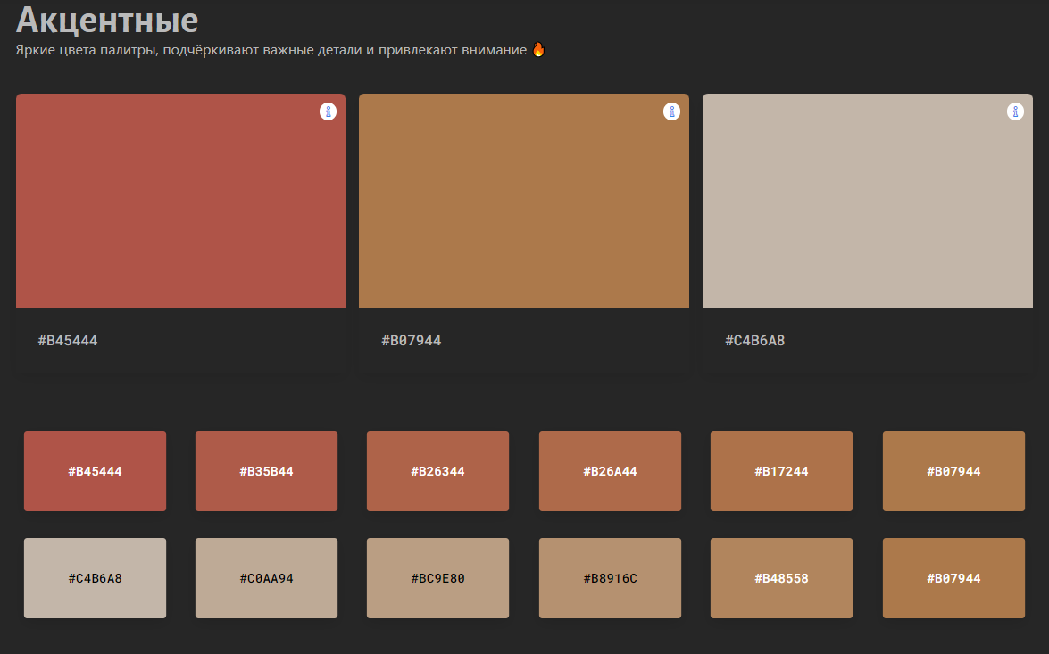
Task: Select the large brown #B07944 color preview
Action: pyautogui.click(x=524, y=201)
